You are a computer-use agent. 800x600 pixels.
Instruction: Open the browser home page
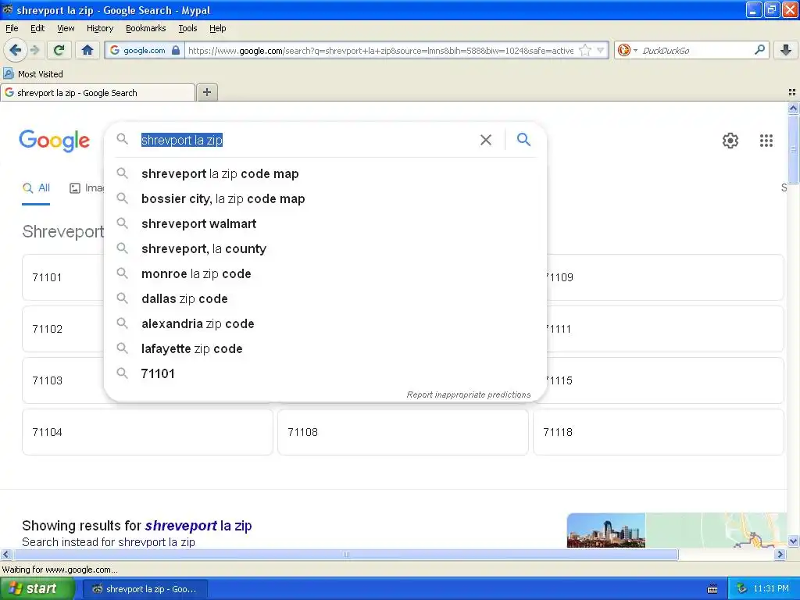click(x=87, y=50)
